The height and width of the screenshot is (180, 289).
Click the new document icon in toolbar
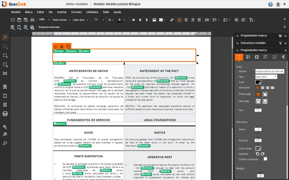pos(13,20)
